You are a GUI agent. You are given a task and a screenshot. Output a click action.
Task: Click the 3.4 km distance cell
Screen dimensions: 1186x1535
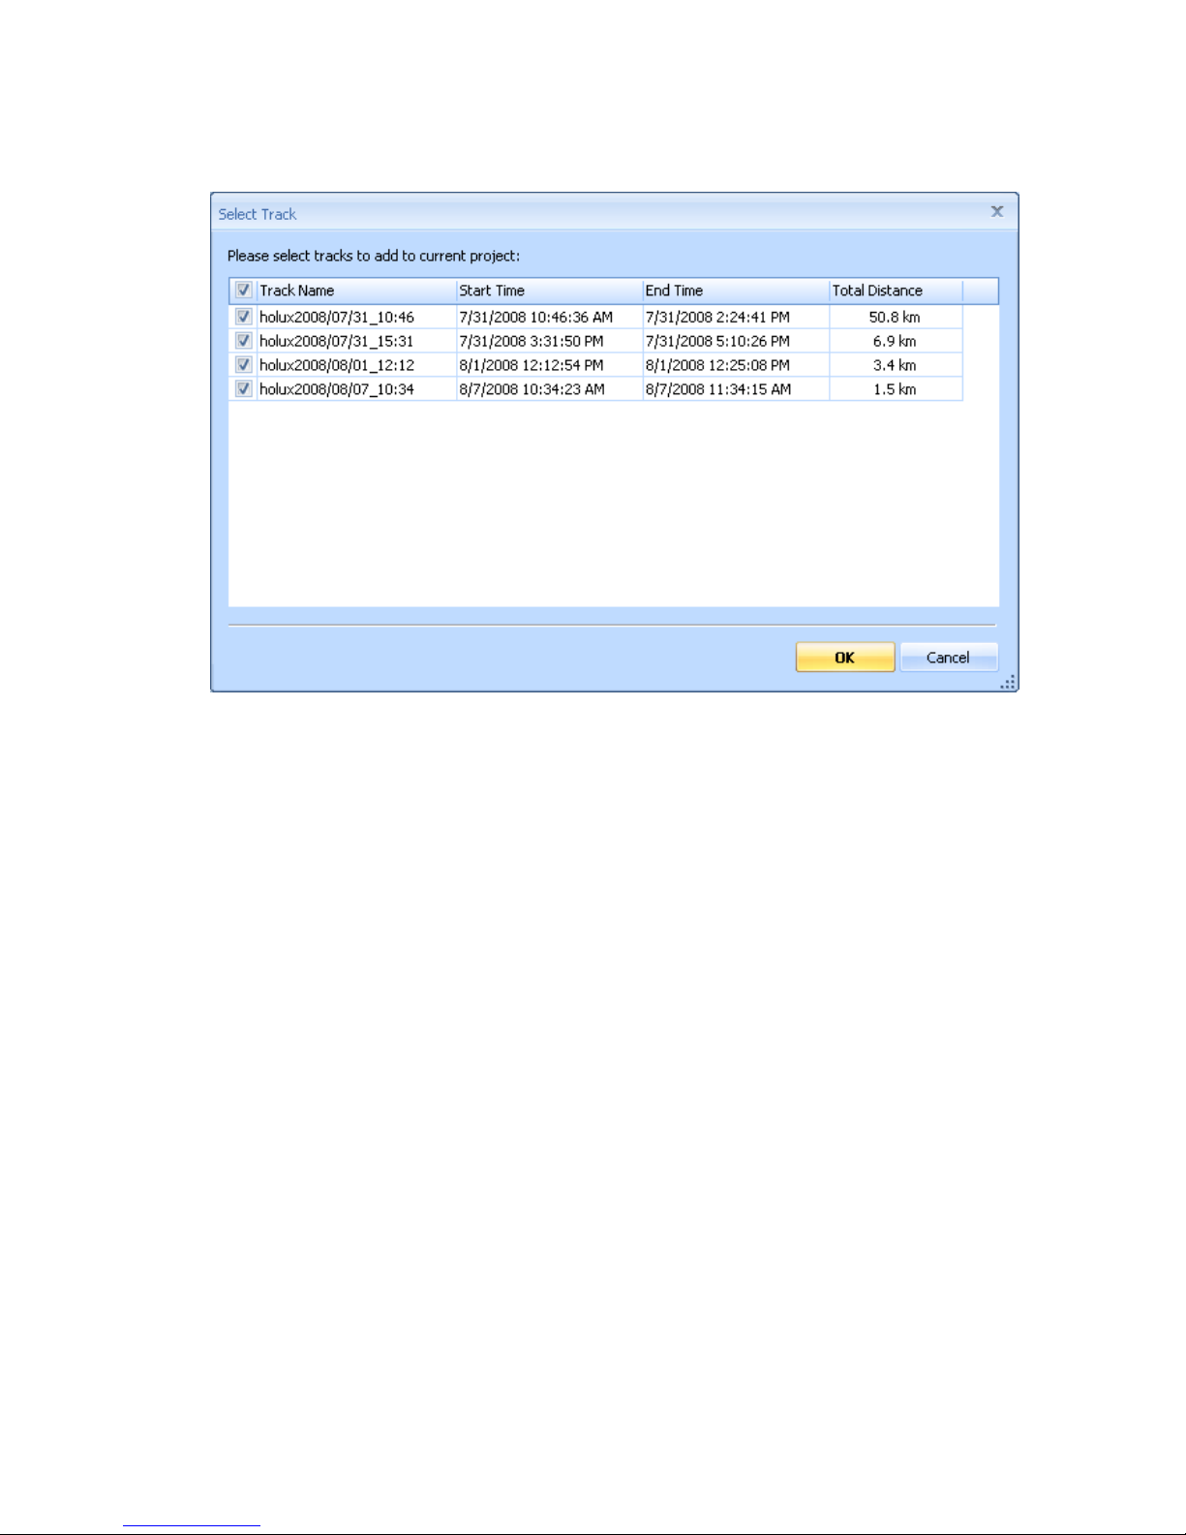point(896,365)
